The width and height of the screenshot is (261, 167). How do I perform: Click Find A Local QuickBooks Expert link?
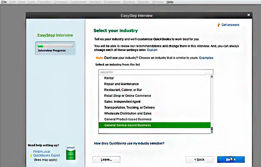pyautogui.click(x=46, y=154)
